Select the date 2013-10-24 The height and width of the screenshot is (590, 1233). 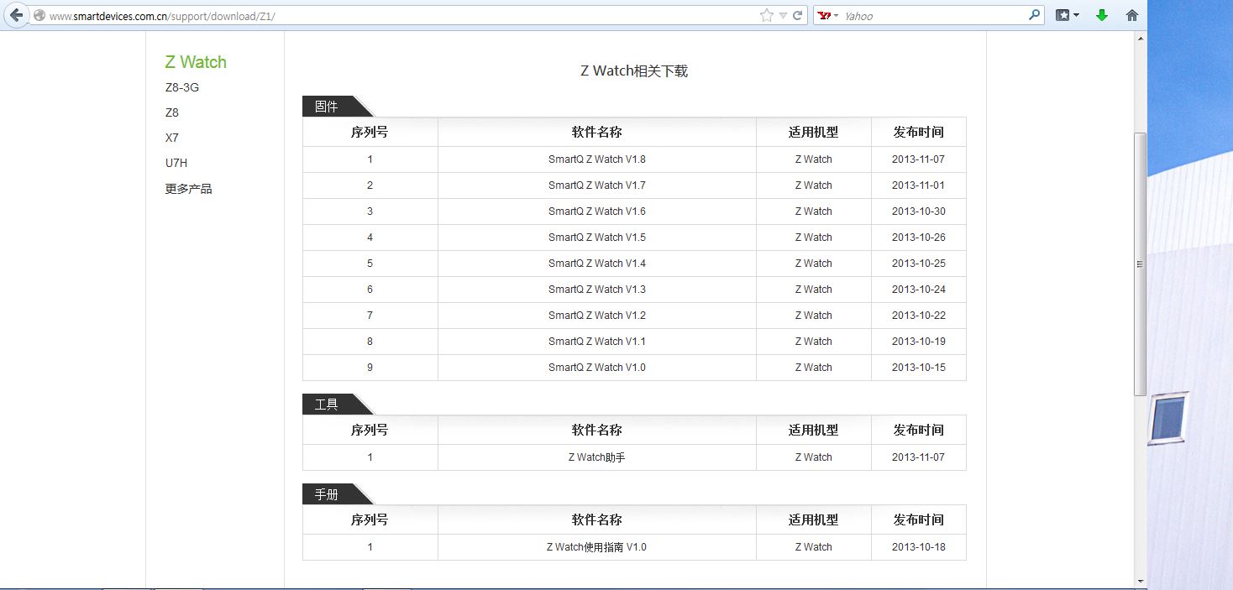tap(919, 290)
